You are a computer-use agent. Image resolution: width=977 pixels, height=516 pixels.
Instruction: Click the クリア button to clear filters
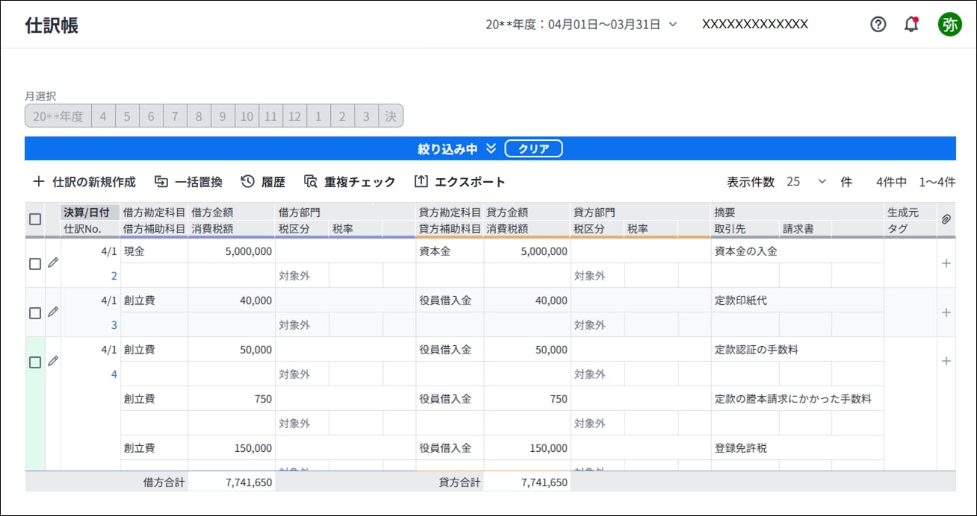pyautogui.click(x=533, y=148)
